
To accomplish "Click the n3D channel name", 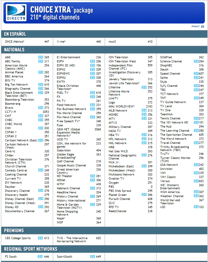I will click(163, 207).
